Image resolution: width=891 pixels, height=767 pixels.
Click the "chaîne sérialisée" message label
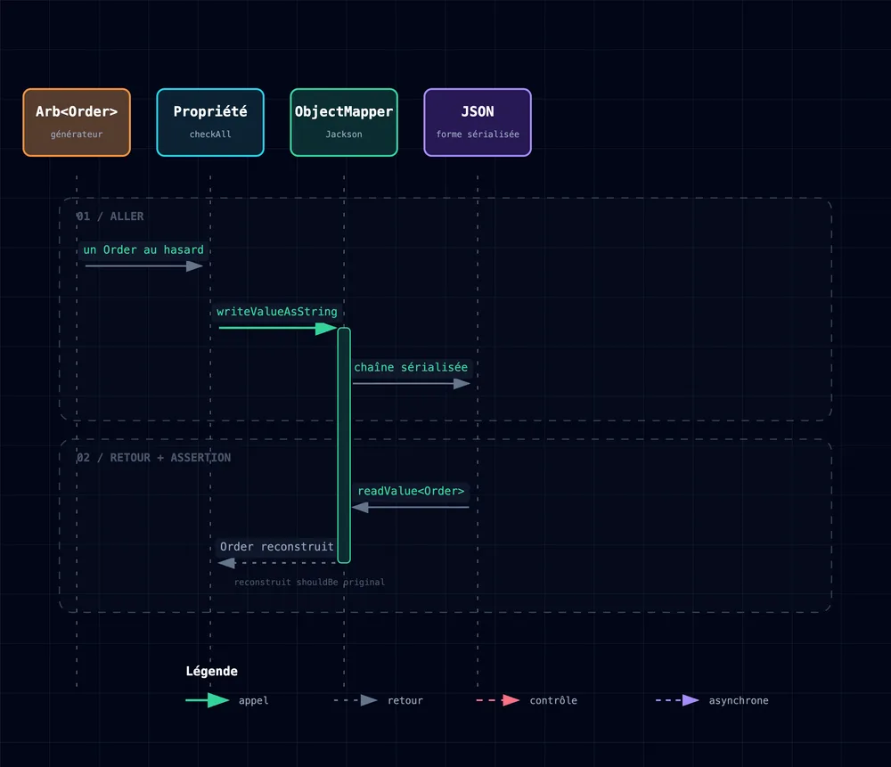click(x=411, y=368)
